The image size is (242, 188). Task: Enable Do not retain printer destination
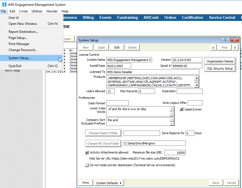click(x=87, y=165)
